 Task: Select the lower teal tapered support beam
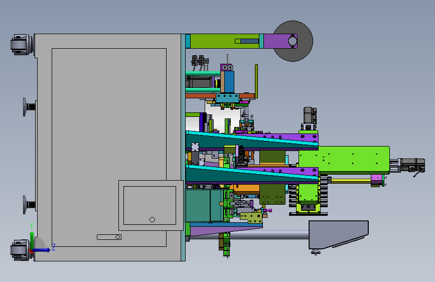pos(251,175)
